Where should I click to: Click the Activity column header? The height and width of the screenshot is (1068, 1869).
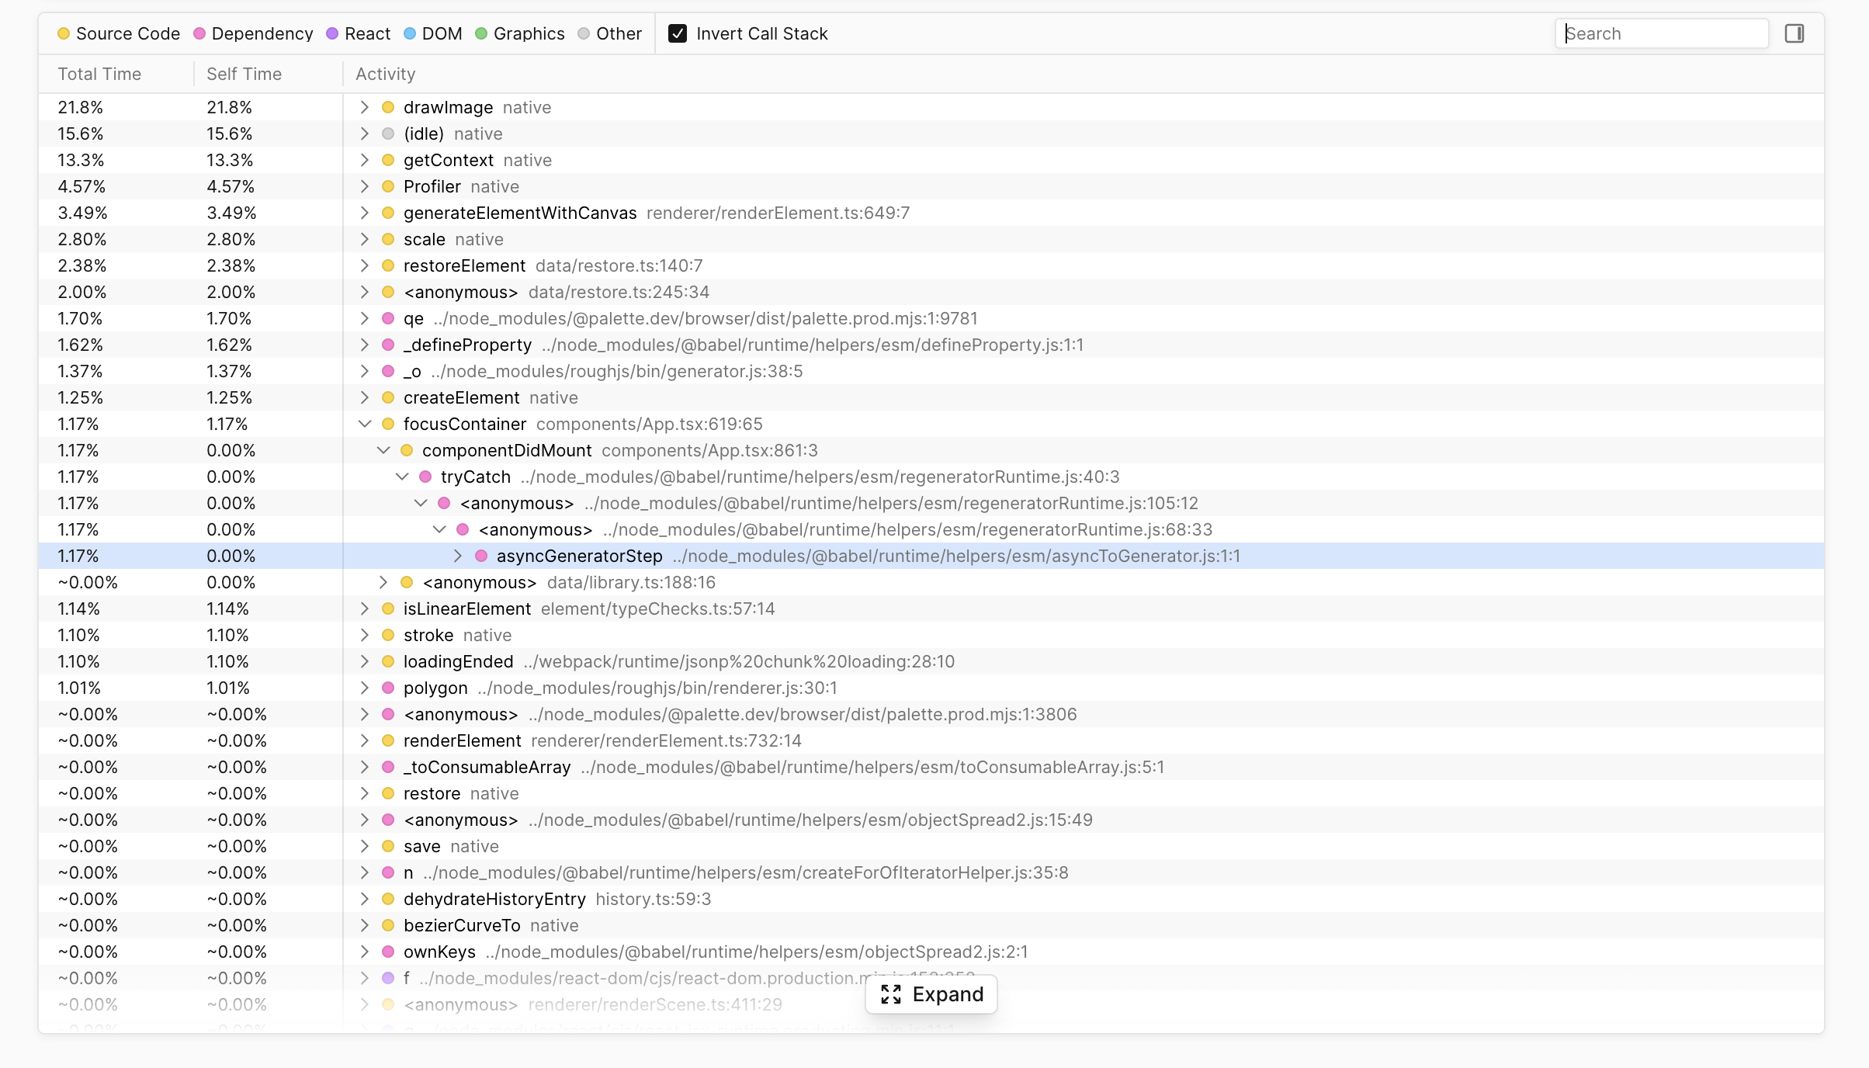(x=385, y=74)
